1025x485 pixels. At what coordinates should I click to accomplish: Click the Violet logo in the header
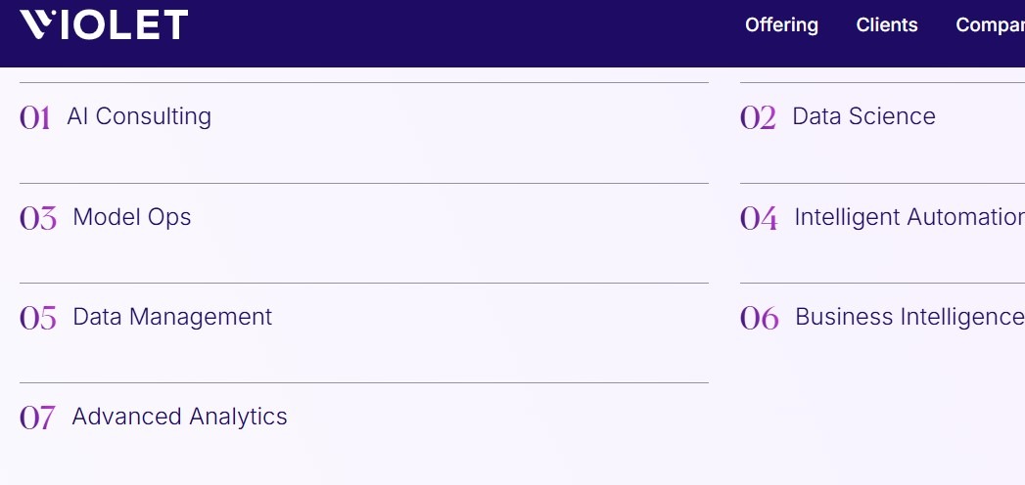[104, 25]
